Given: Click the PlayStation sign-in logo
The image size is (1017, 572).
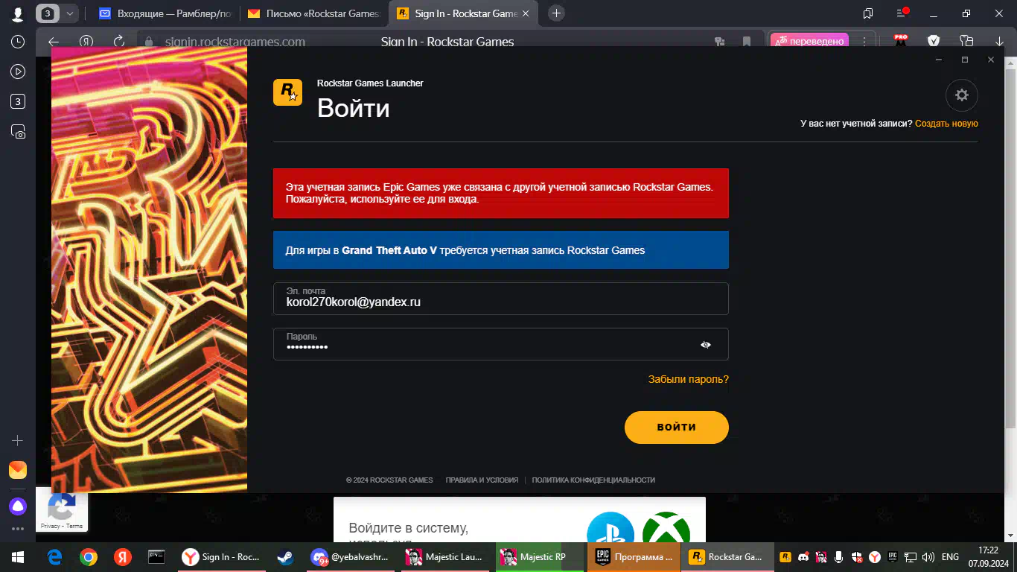Looking at the screenshot, I should point(610,527).
